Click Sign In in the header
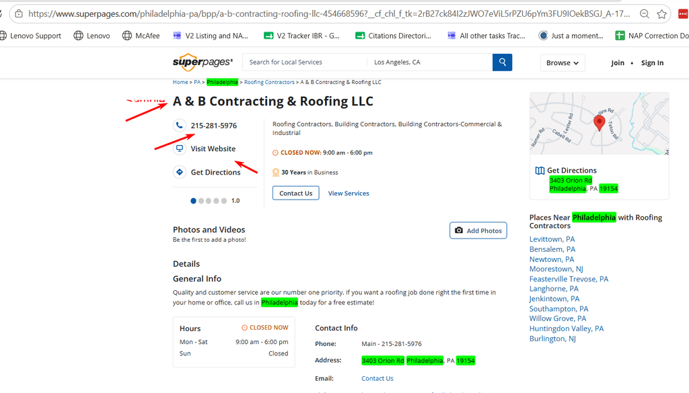Image resolution: width=689 pixels, height=393 pixels. 652,62
